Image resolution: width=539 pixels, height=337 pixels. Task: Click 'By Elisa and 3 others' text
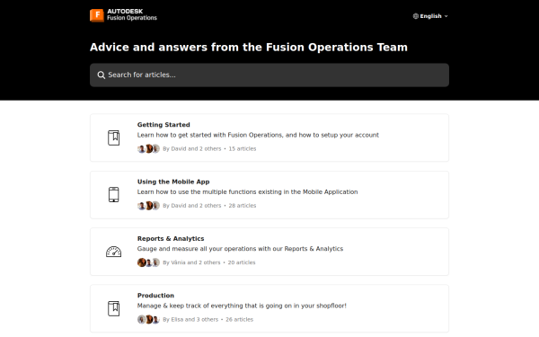click(x=190, y=319)
